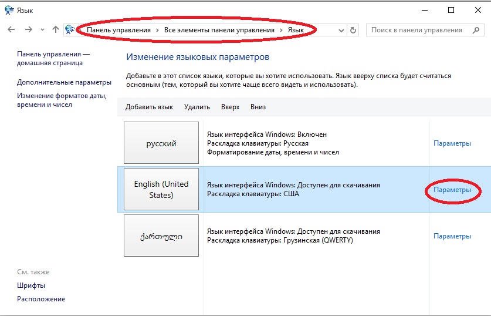
Task: Close the Язык window
Action: click(x=478, y=10)
